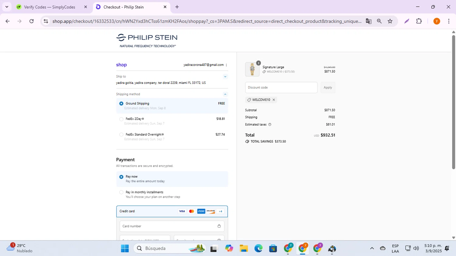Close the Verify Codes tab
Viewport: 456px width, 256px height.
pos(85,7)
